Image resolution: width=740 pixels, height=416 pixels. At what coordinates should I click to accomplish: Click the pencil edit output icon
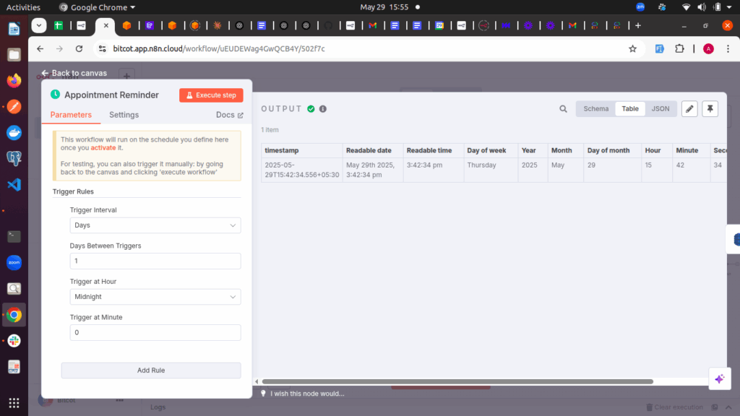(x=689, y=109)
